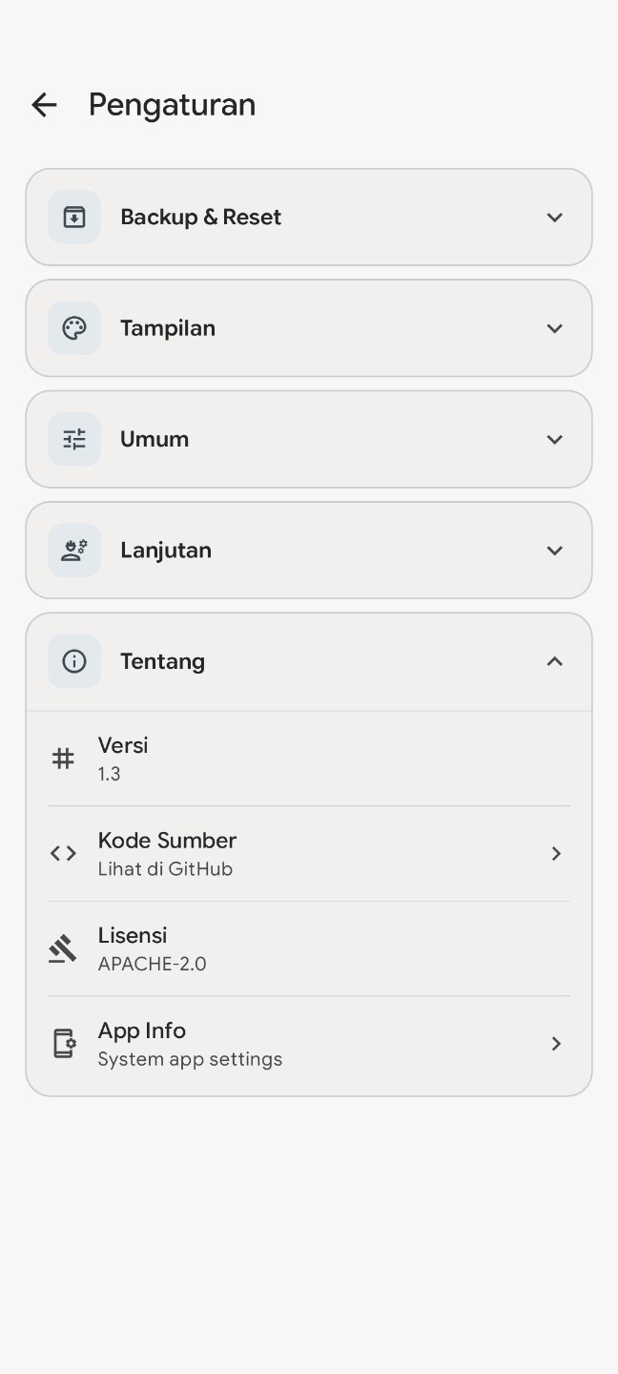Expand the Backup & Reset chevron
The image size is (618, 1374).
tap(555, 218)
